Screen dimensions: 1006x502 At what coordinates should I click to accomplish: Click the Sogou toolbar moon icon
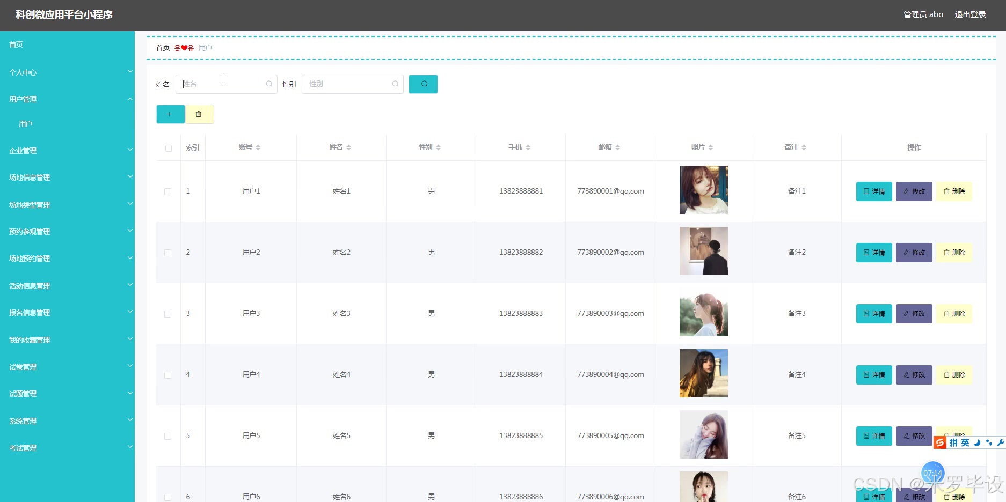[977, 443]
